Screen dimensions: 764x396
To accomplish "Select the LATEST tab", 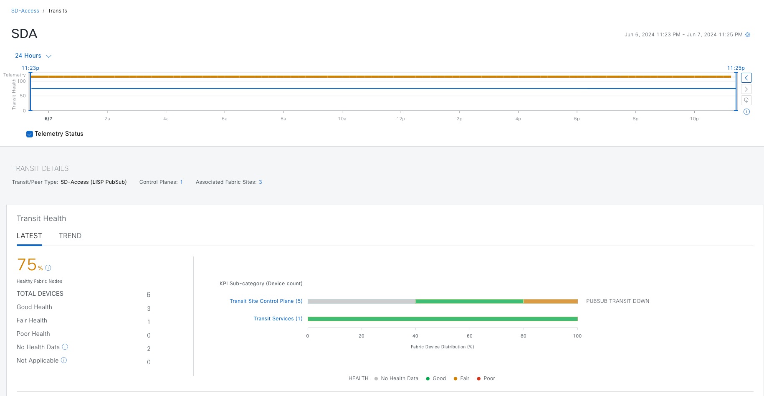I will pyautogui.click(x=29, y=236).
